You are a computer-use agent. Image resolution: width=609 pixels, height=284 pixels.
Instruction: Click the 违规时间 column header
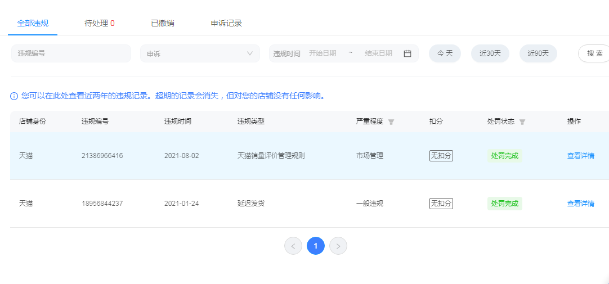click(x=178, y=121)
